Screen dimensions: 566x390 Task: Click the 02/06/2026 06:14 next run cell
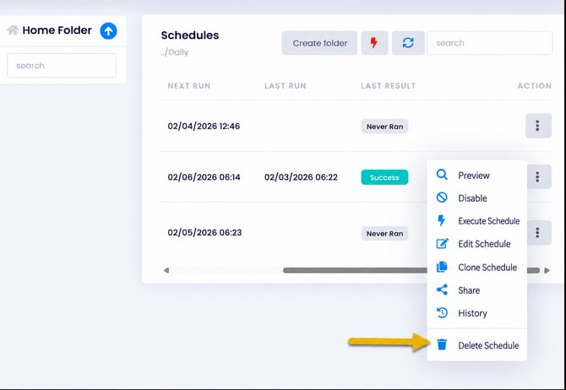(x=204, y=176)
